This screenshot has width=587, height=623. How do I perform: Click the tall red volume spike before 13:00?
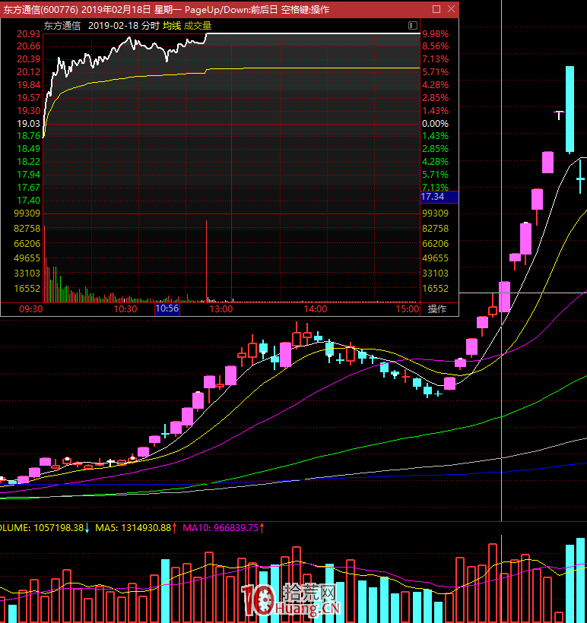tap(206, 261)
